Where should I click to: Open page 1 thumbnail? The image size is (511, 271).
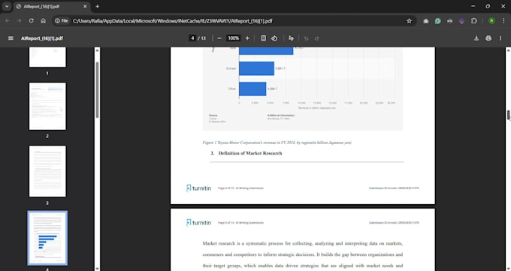tap(47, 57)
